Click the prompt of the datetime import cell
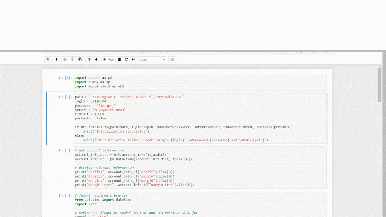The width and height of the screenshot is (386, 217). point(65,195)
